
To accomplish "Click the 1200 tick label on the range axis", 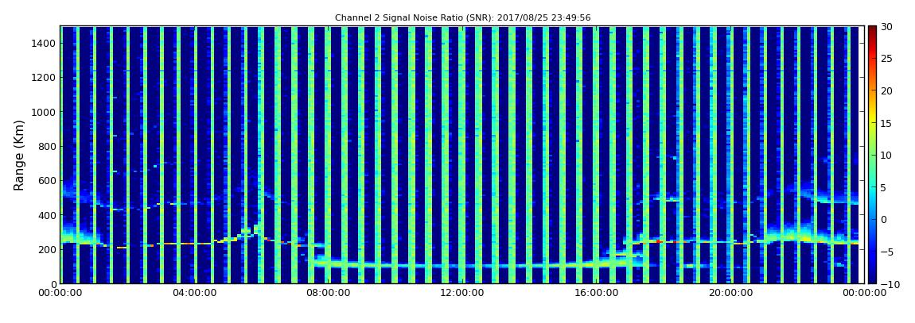I will [45, 78].
